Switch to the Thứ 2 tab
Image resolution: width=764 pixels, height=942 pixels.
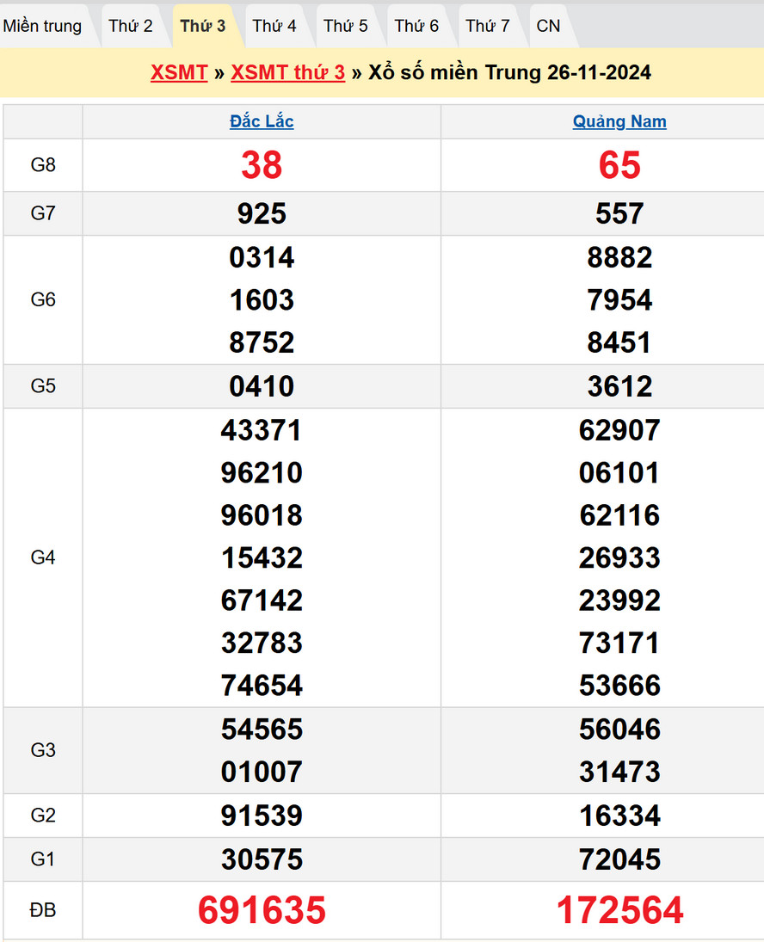(131, 26)
